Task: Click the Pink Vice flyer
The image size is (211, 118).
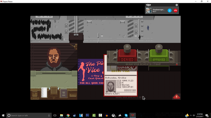Action: coord(91,72)
